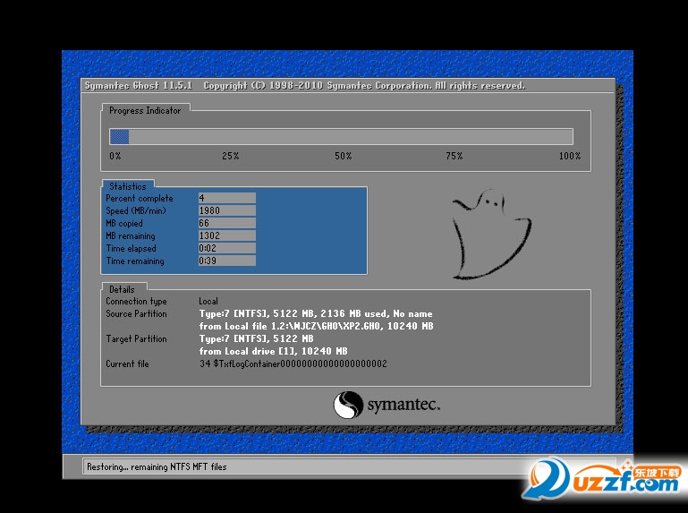Select the Progress Indicator group label
The width and height of the screenshot is (688, 513).
click(x=145, y=110)
